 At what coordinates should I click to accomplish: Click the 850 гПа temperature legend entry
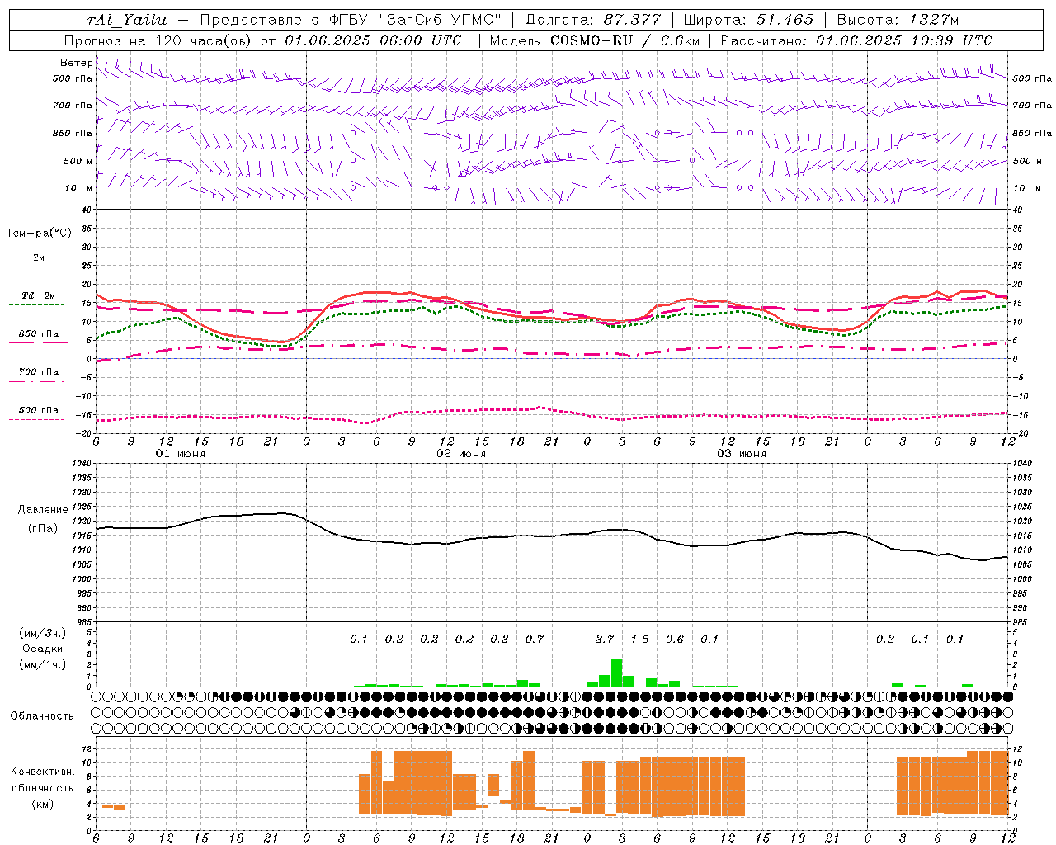(x=39, y=338)
